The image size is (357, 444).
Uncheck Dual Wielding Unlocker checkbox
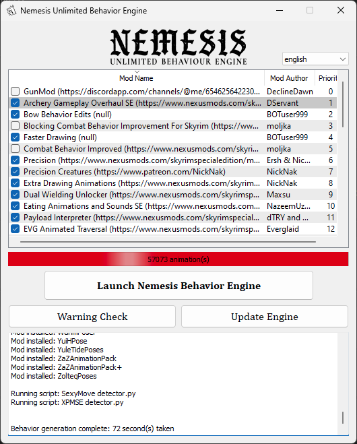[15, 195]
